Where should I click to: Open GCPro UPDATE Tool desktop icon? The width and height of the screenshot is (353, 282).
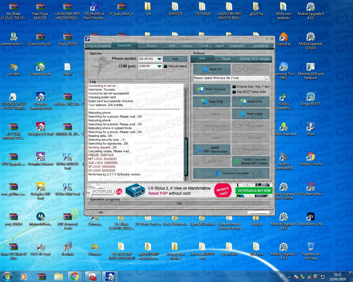[68, 161]
